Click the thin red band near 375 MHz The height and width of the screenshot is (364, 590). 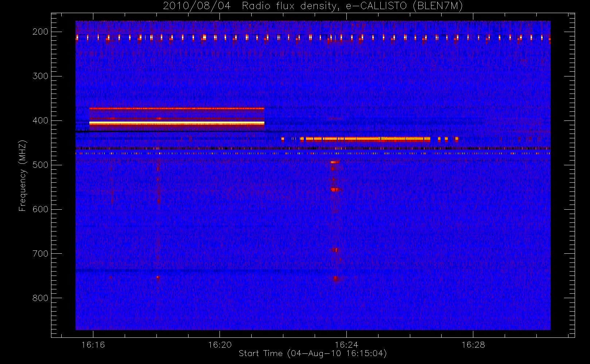pyautogui.click(x=177, y=108)
